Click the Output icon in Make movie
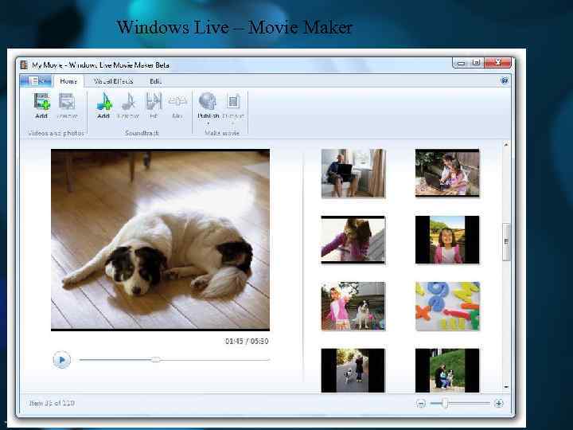The height and width of the screenshot is (430, 573). [x=233, y=101]
